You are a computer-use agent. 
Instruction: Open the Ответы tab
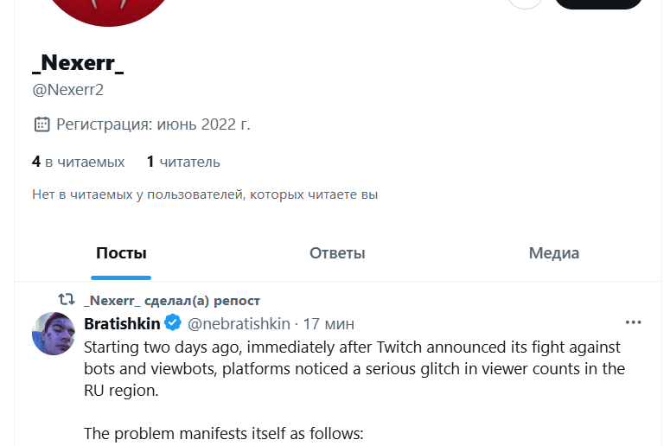pos(337,253)
